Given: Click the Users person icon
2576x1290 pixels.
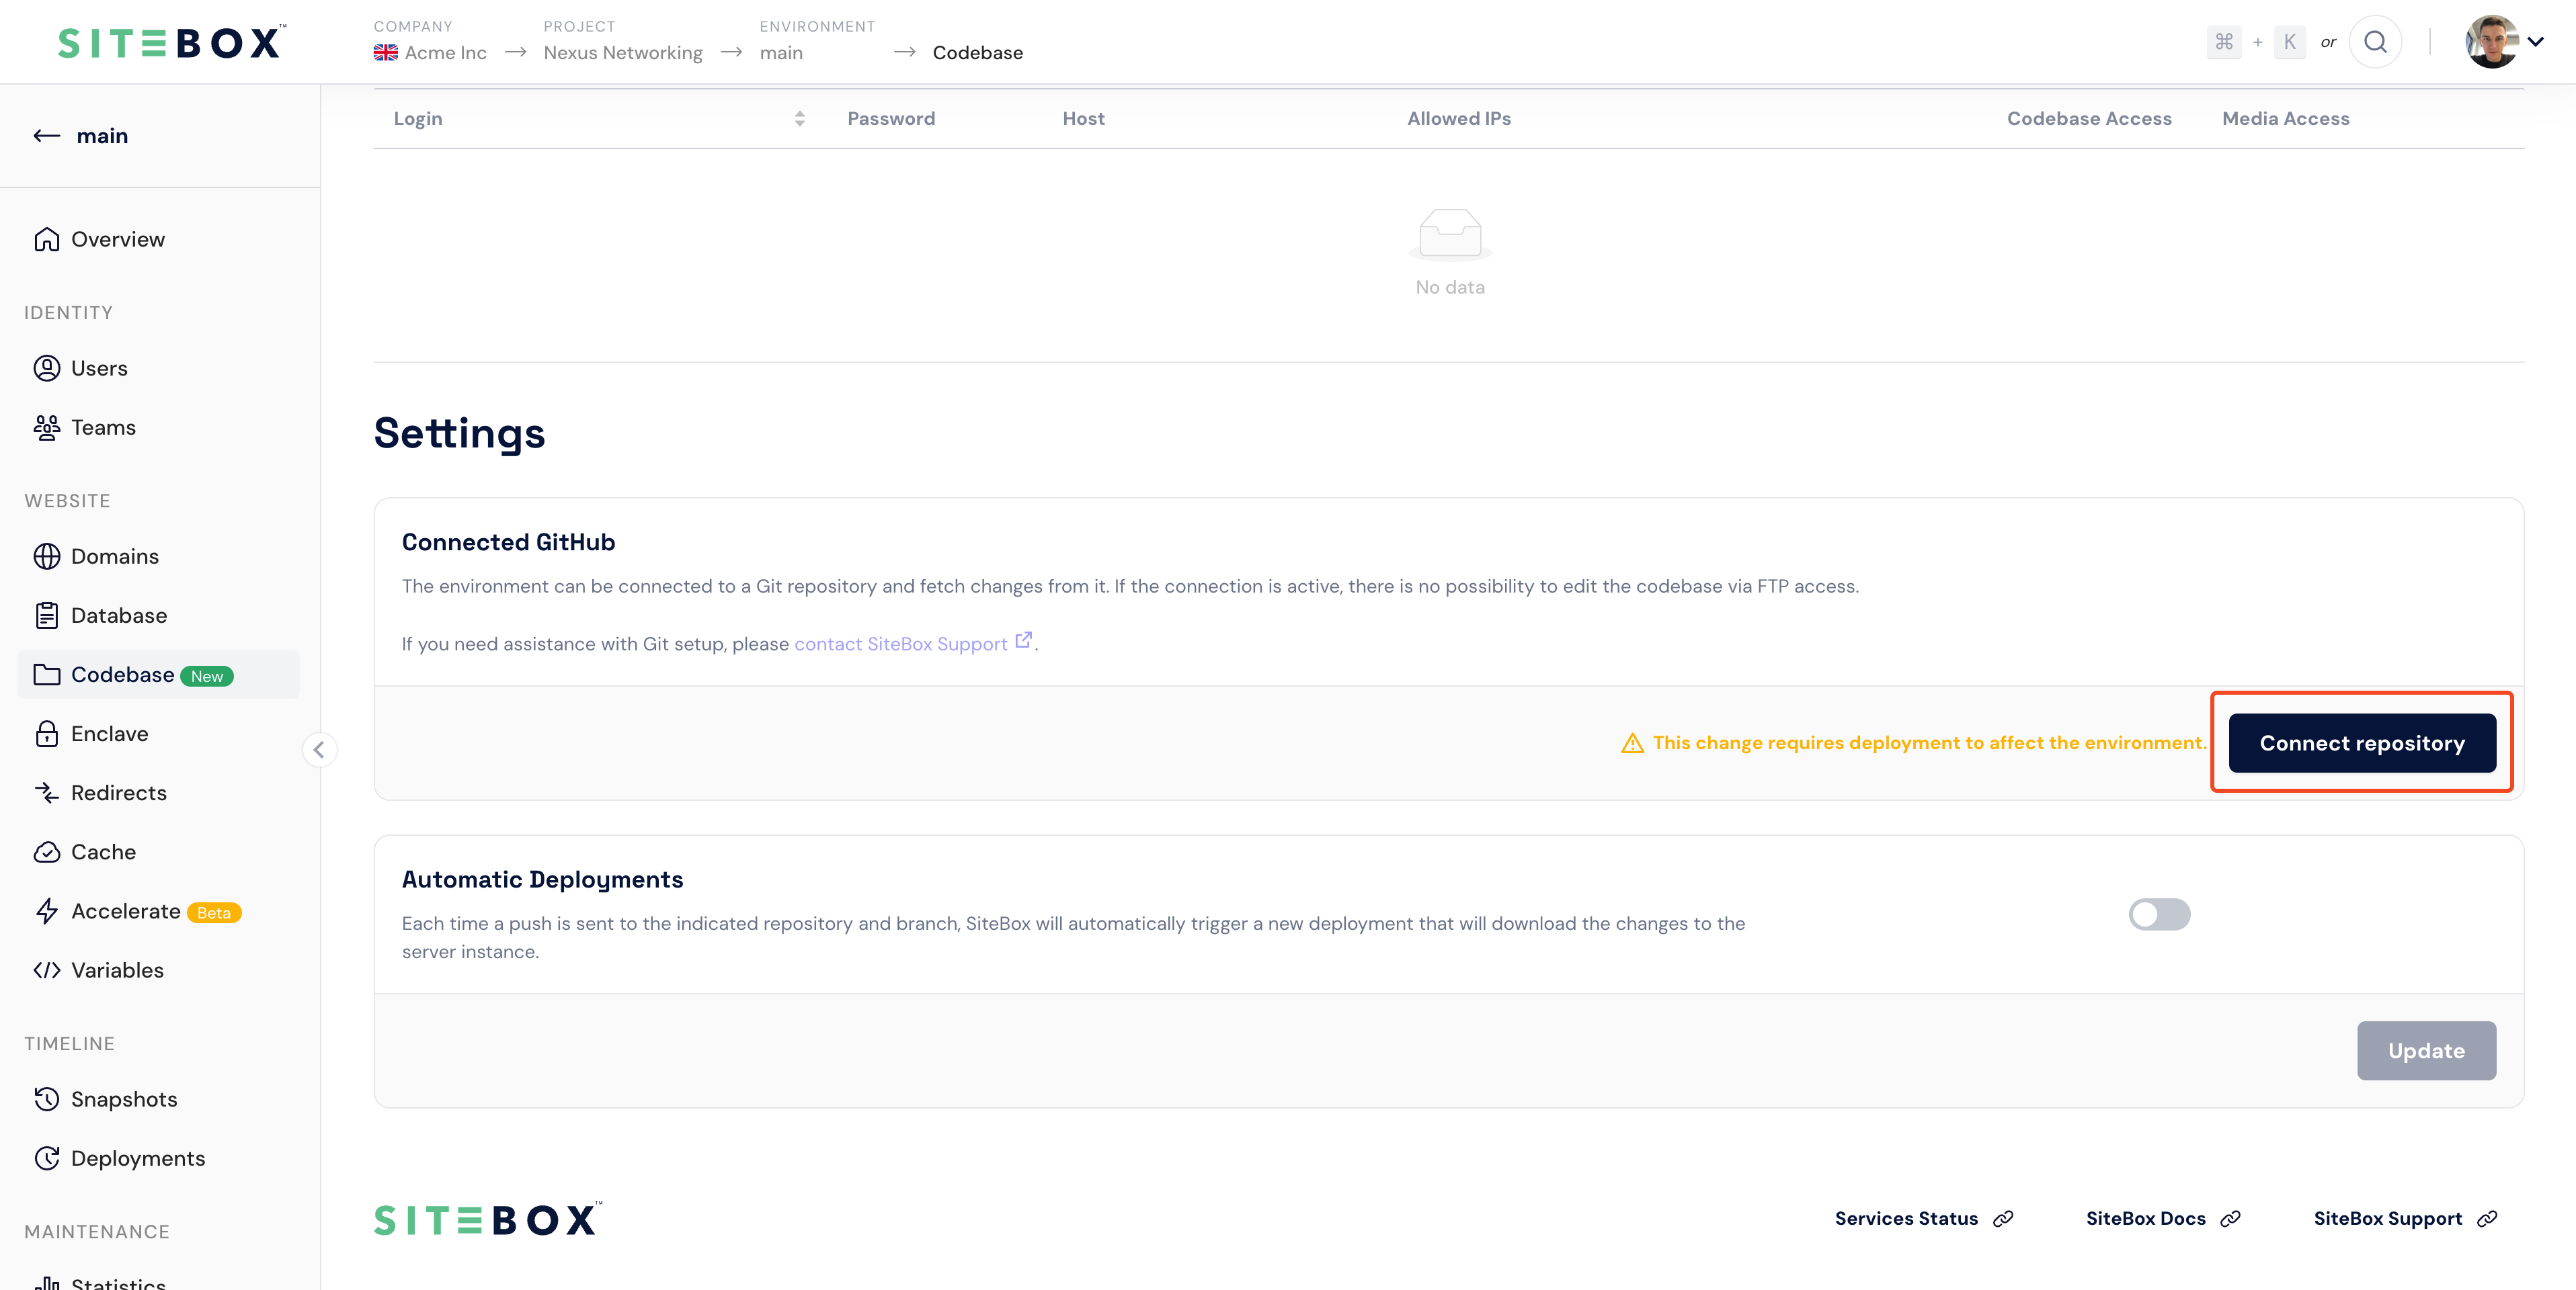Looking at the screenshot, I should 47,369.
